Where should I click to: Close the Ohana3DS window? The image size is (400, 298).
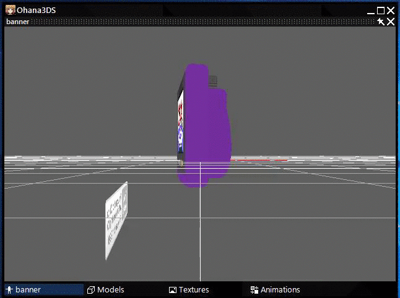click(391, 11)
